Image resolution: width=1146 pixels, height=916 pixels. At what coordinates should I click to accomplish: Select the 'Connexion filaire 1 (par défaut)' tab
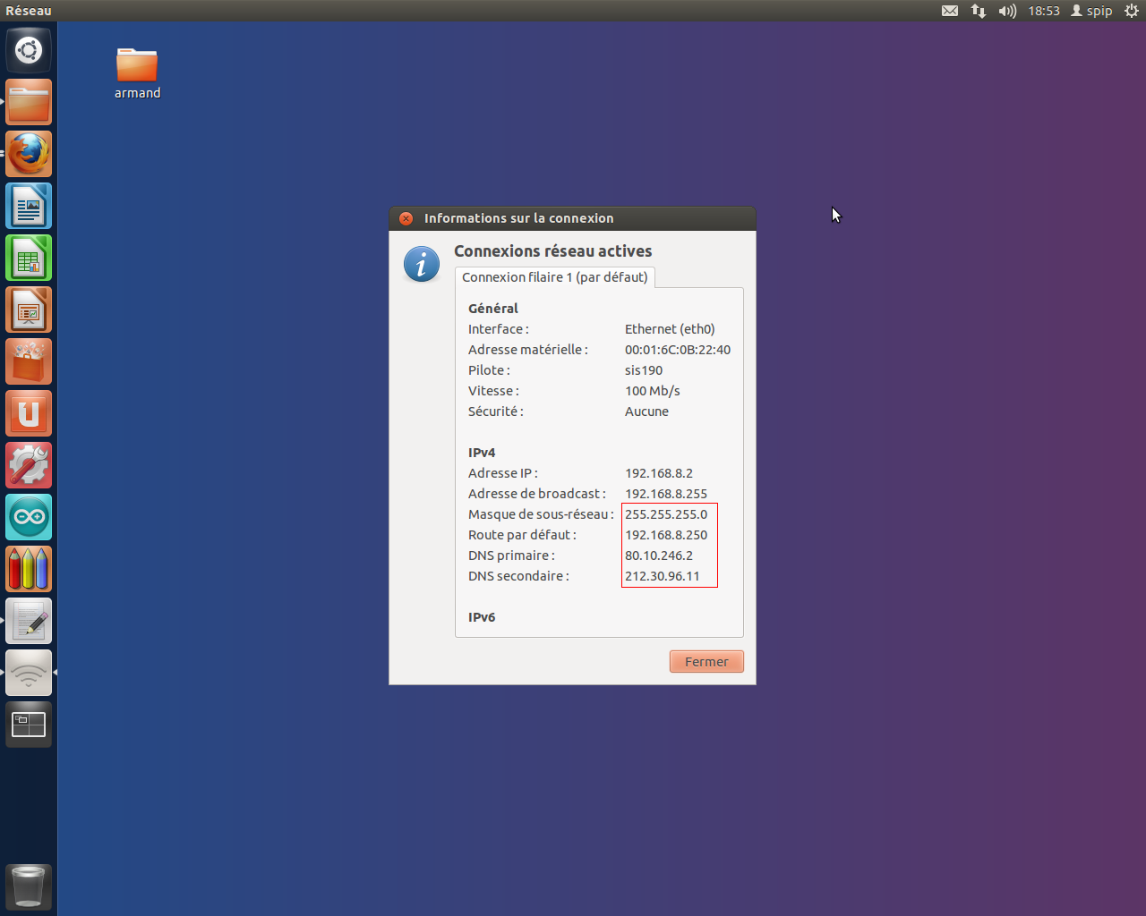[554, 277]
